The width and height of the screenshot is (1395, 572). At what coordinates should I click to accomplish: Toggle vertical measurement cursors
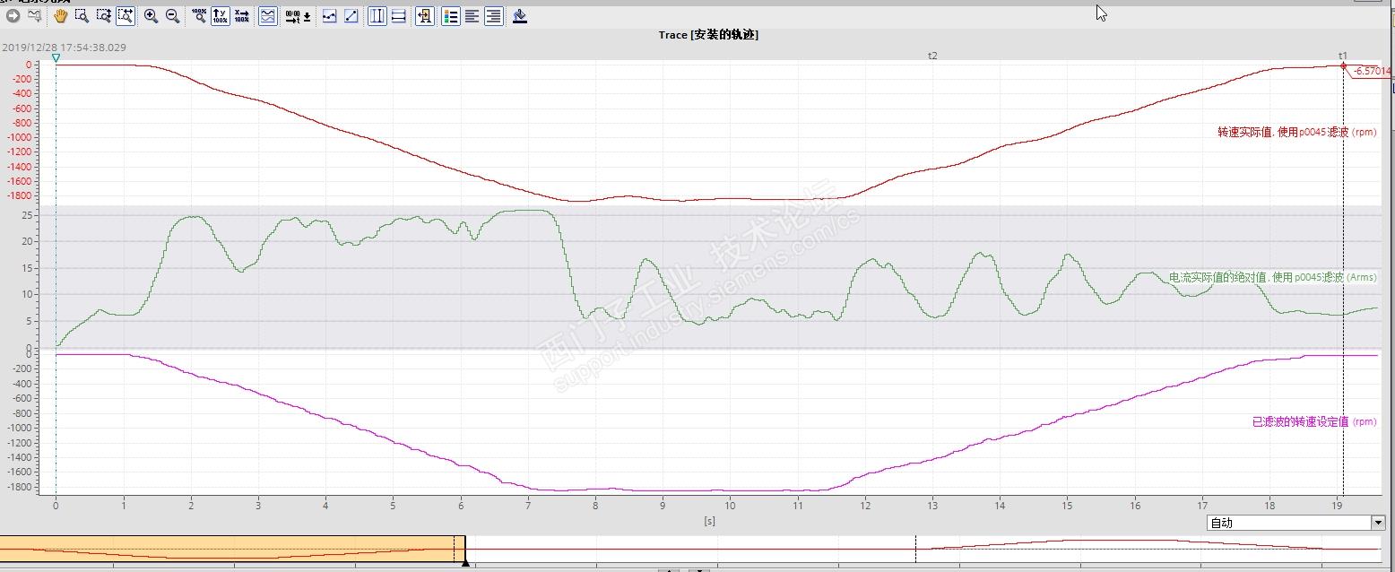[377, 16]
